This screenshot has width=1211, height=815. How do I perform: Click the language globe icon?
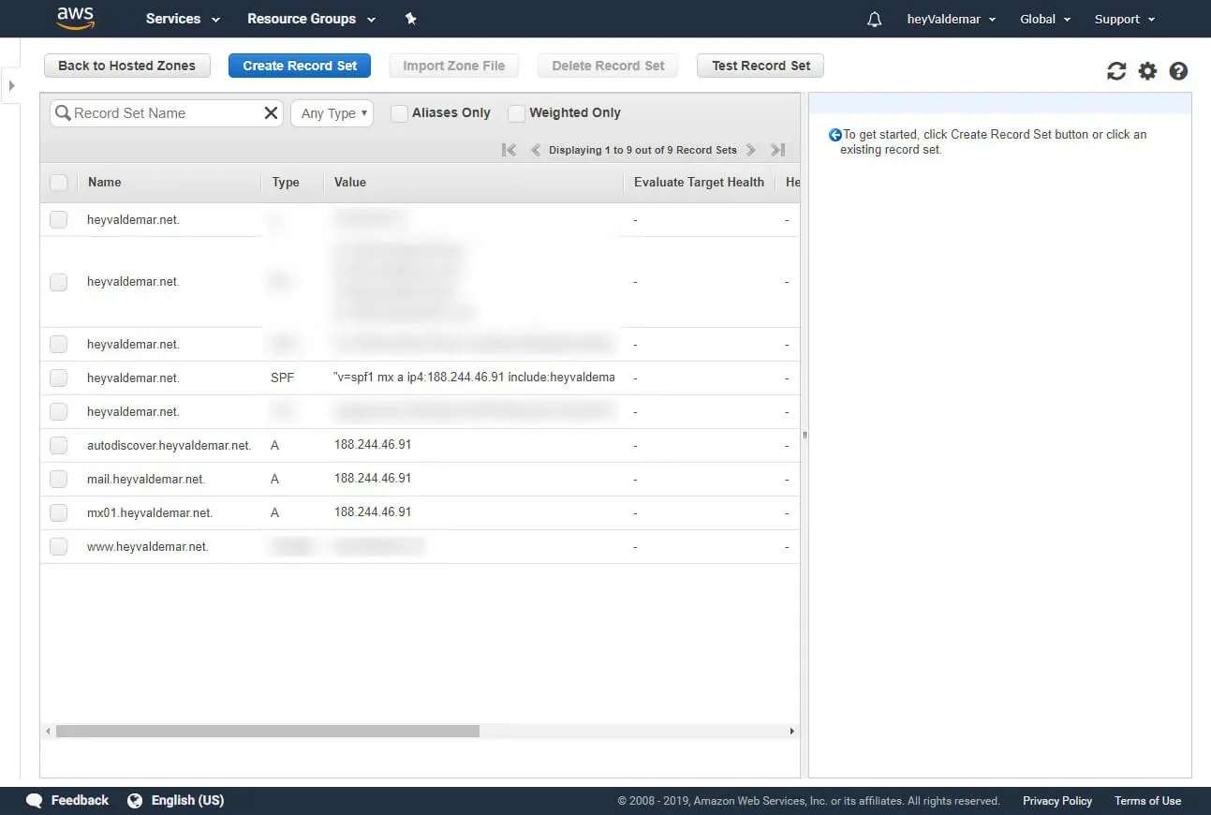coord(135,801)
